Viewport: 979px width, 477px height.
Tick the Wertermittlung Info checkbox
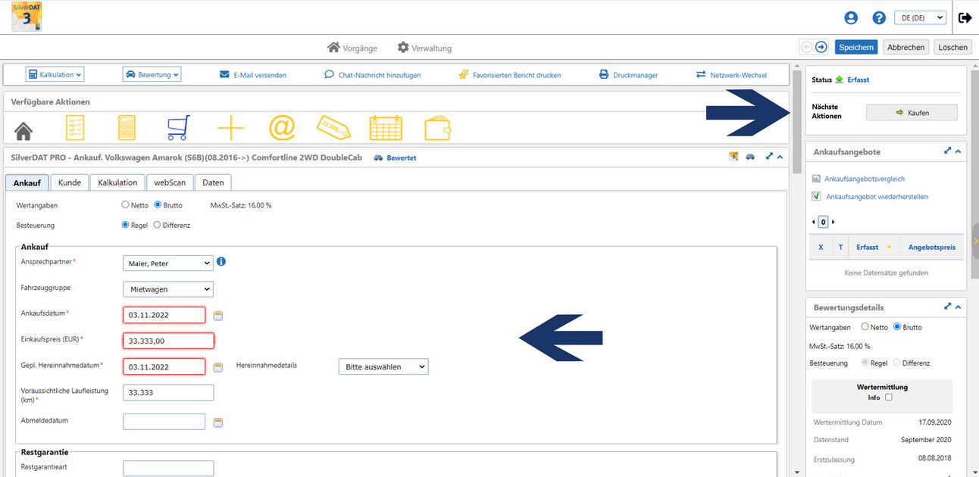pos(889,397)
